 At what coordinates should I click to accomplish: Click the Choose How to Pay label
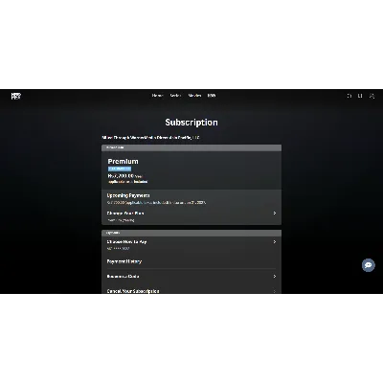[x=126, y=241]
